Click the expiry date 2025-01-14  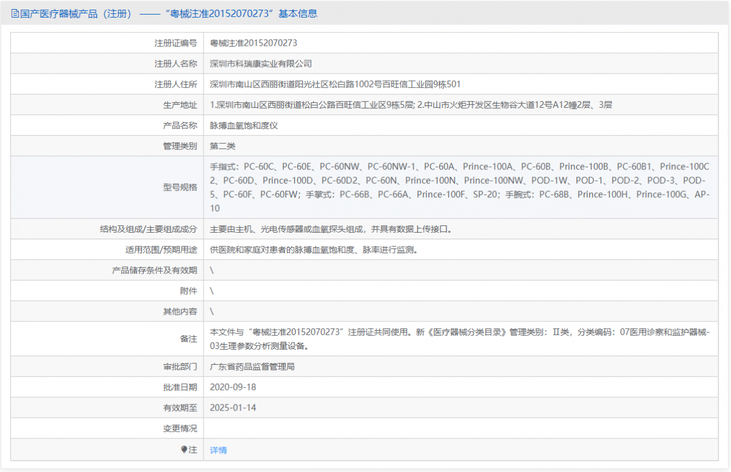[x=232, y=407]
